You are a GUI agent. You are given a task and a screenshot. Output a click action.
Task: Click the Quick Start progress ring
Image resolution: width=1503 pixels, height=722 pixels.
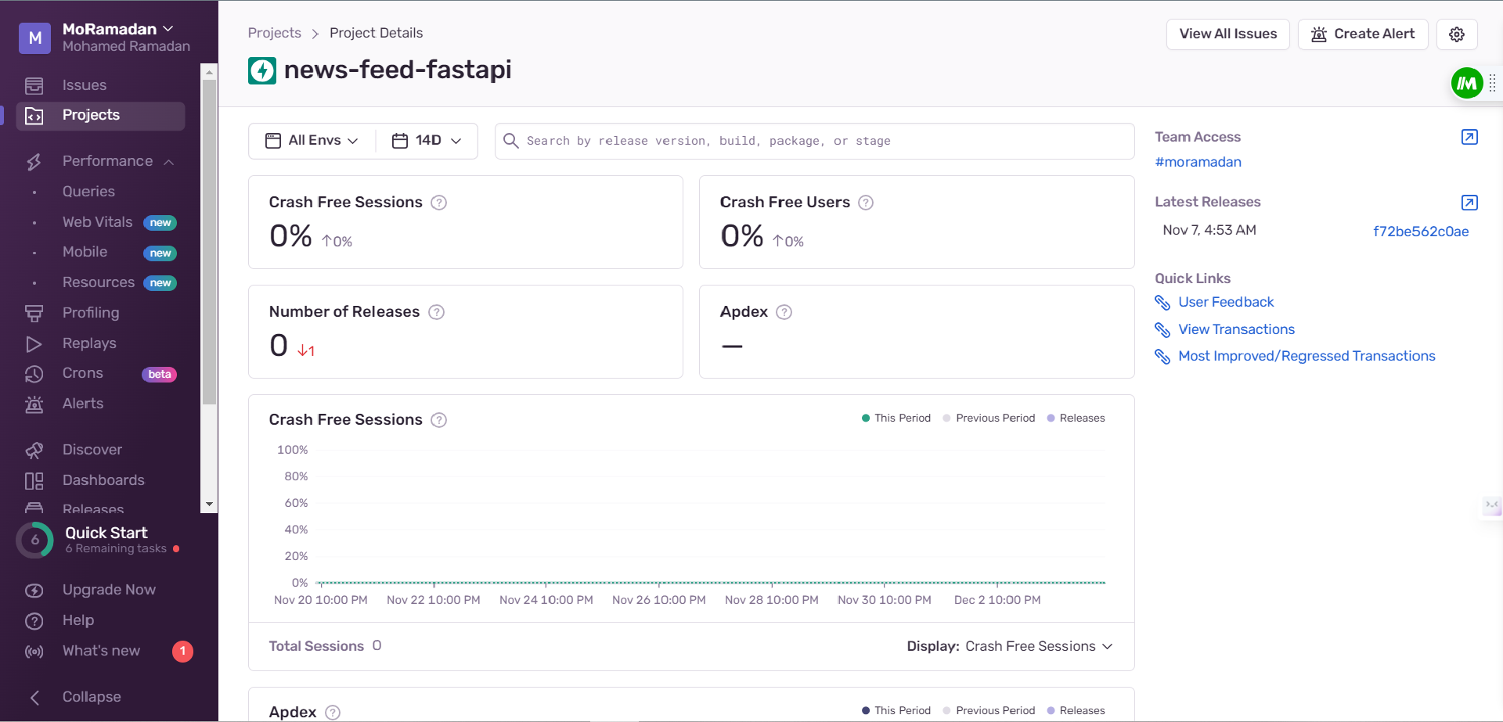34,540
